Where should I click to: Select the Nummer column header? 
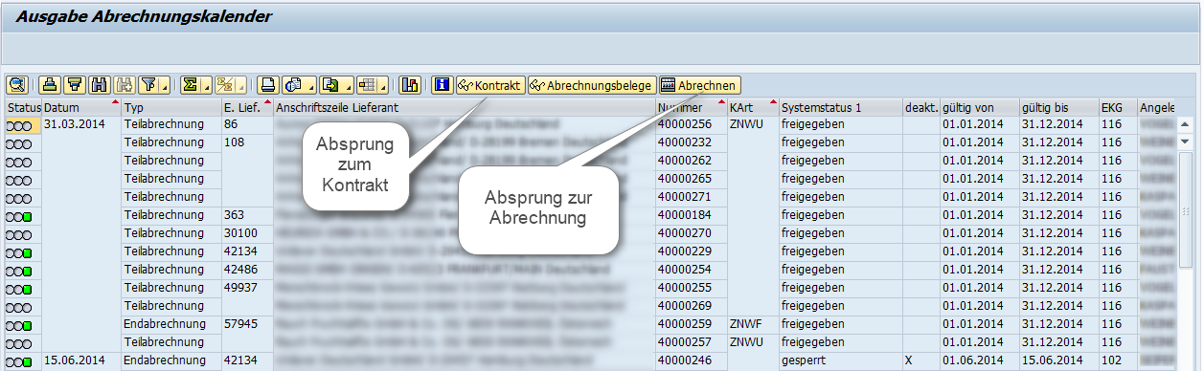[x=691, y=107]
